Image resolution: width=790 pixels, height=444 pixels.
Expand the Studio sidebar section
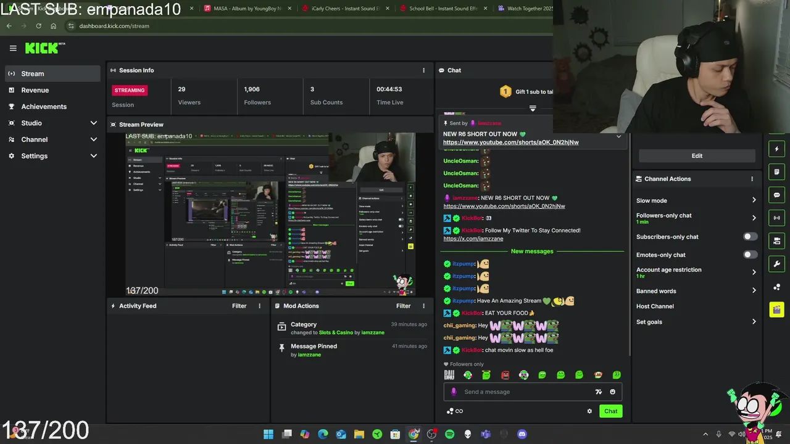52,123
